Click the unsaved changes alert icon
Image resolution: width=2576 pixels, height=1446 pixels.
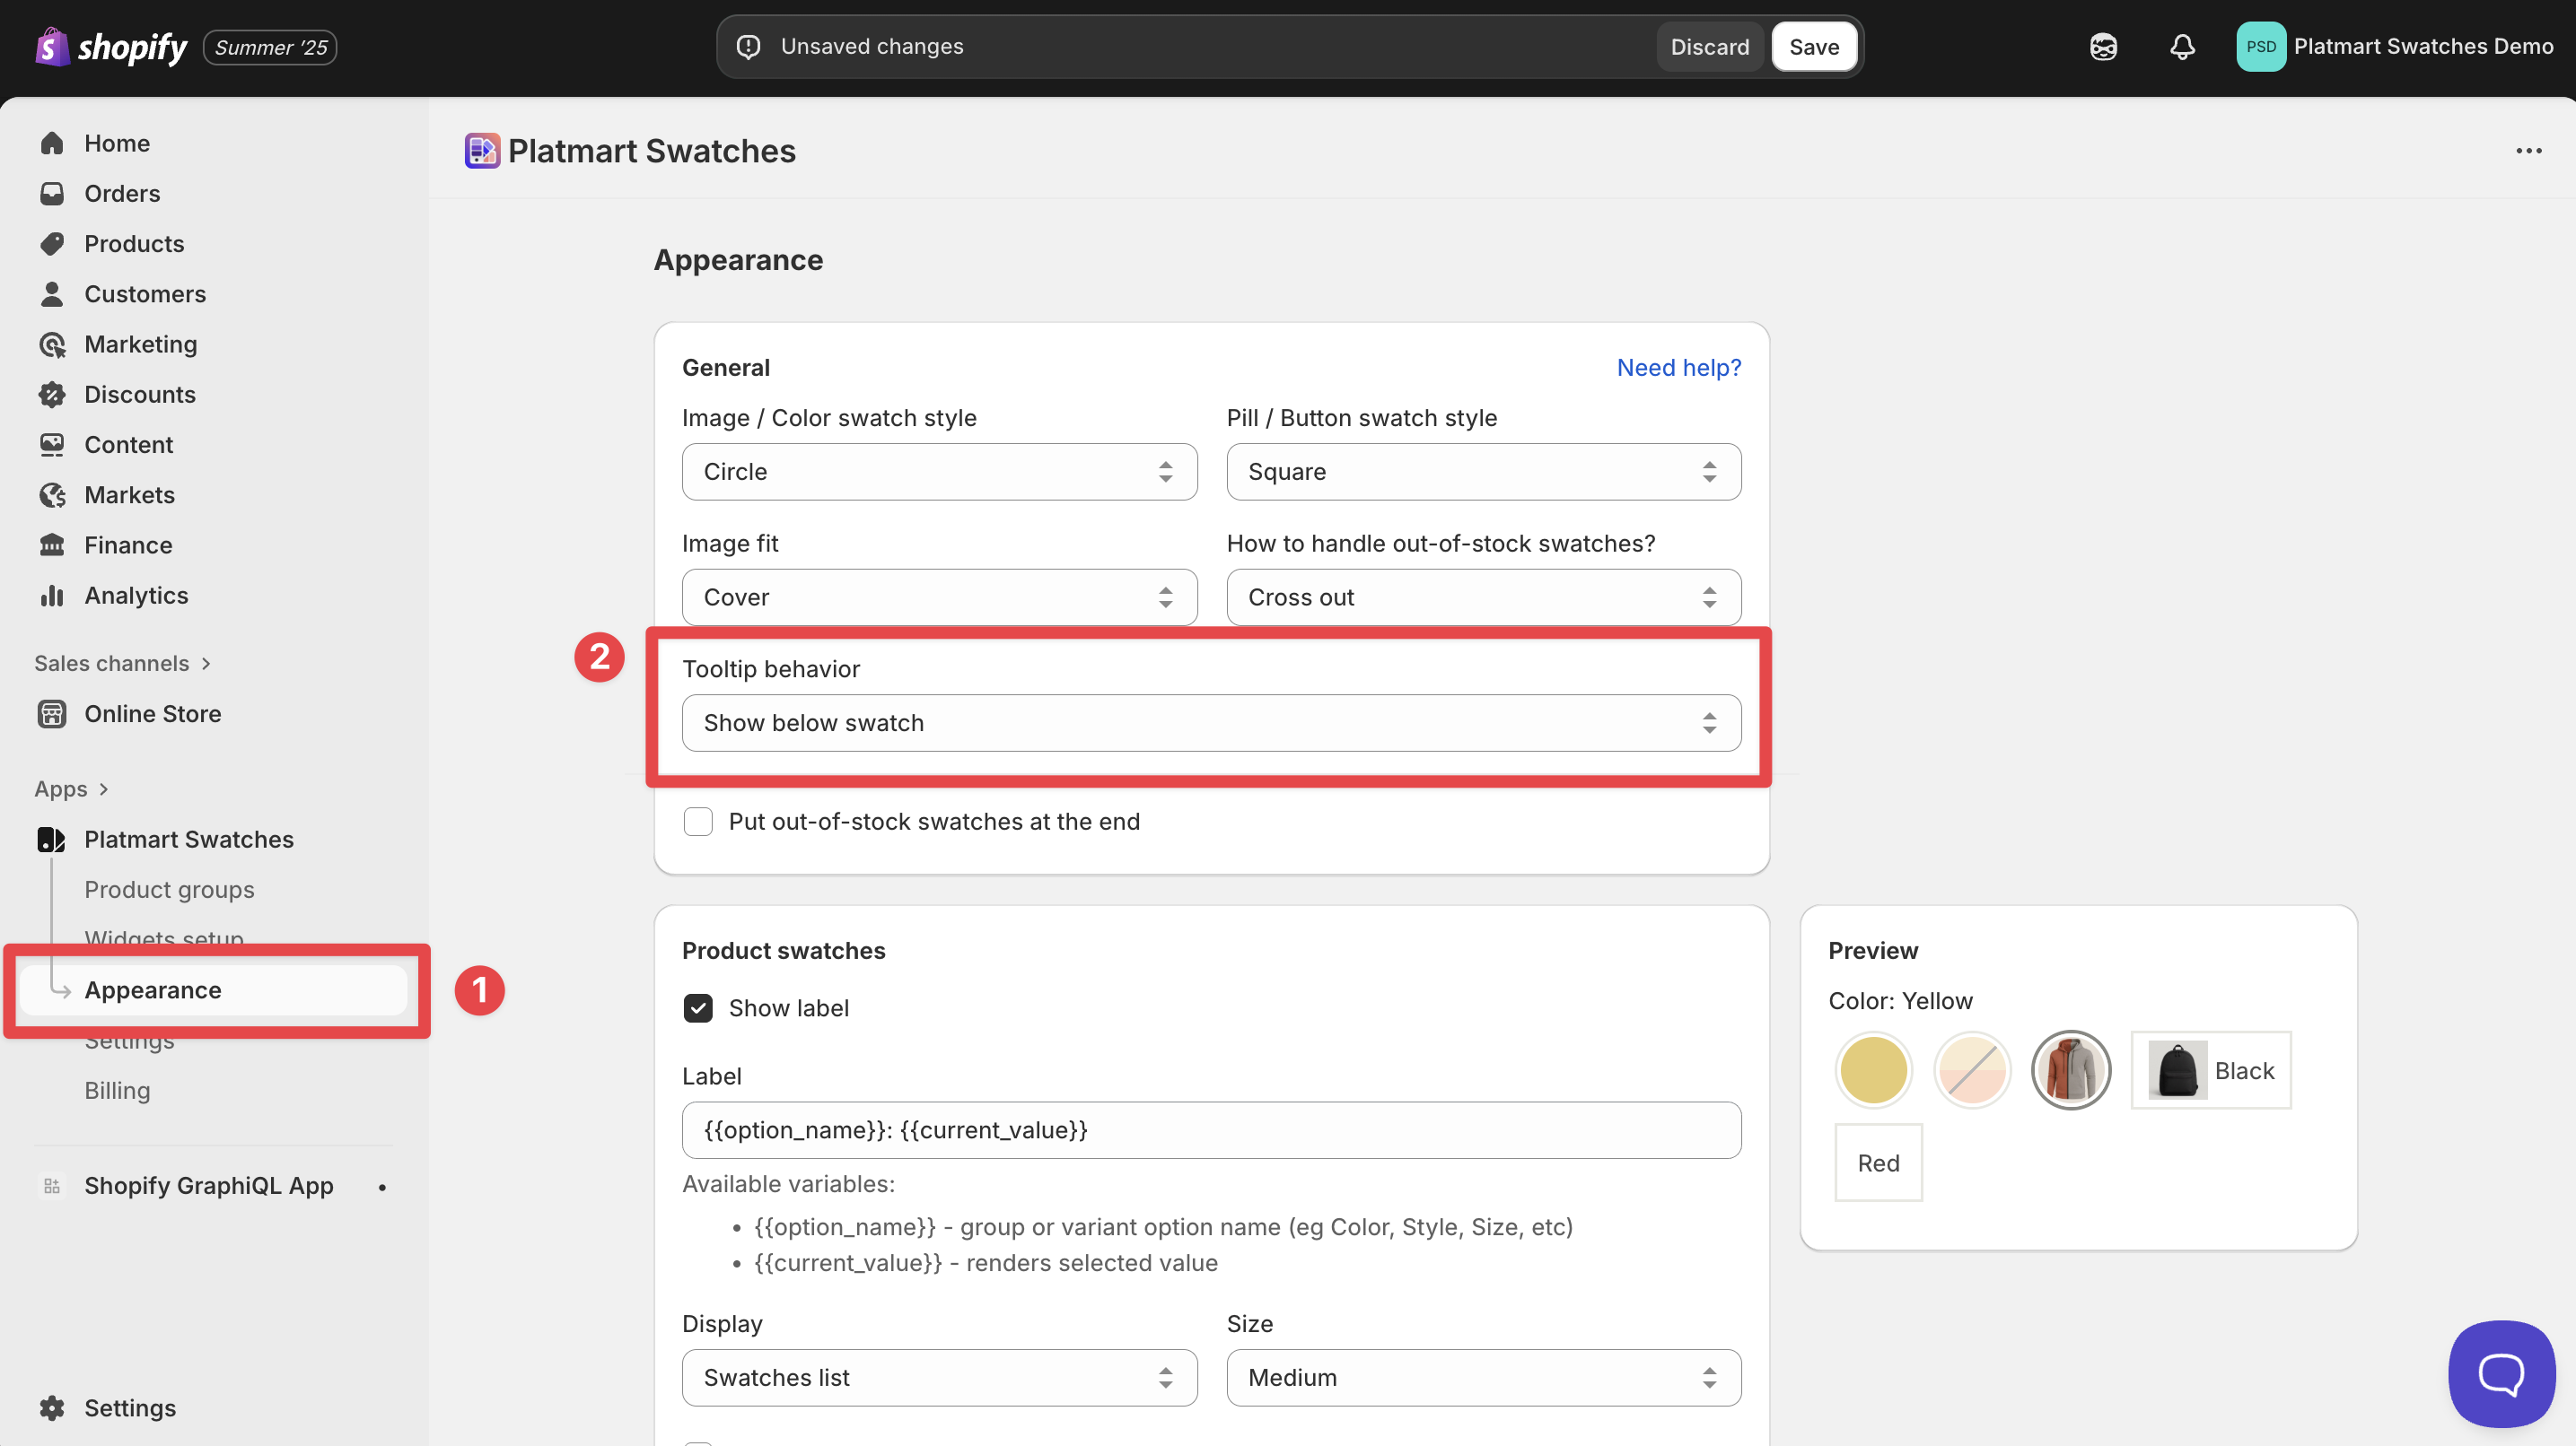click(749, 47)
